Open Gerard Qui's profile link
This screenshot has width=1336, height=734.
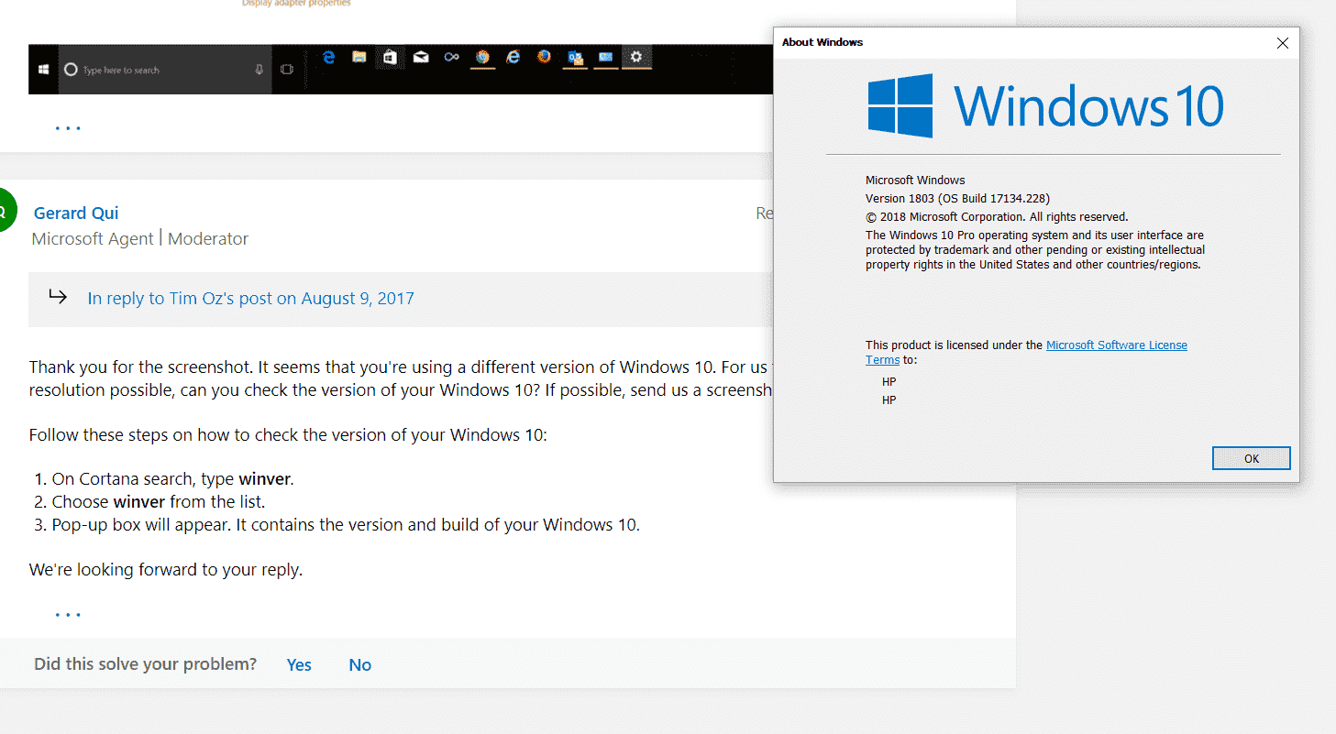click(76, 214)
